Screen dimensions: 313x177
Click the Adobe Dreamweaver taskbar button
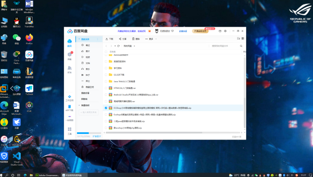click(47, 175)
